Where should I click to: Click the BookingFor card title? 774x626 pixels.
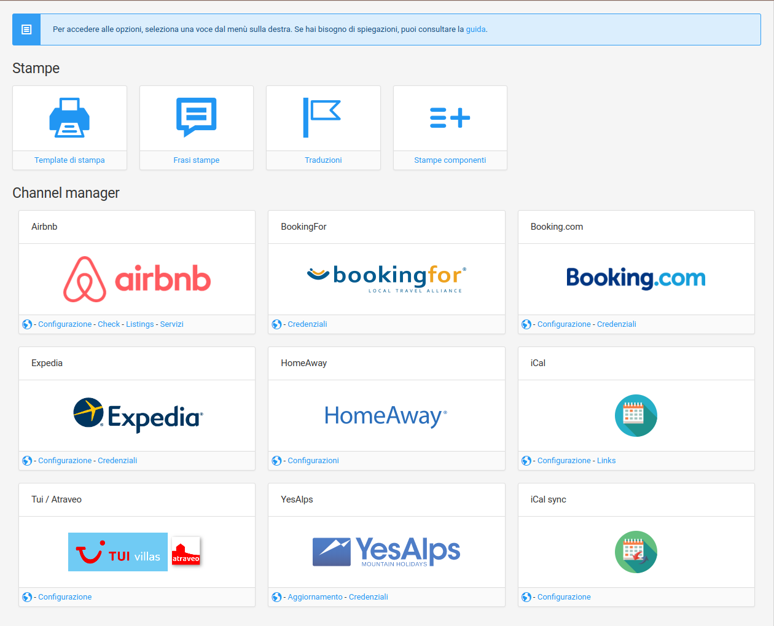[303, 227]
